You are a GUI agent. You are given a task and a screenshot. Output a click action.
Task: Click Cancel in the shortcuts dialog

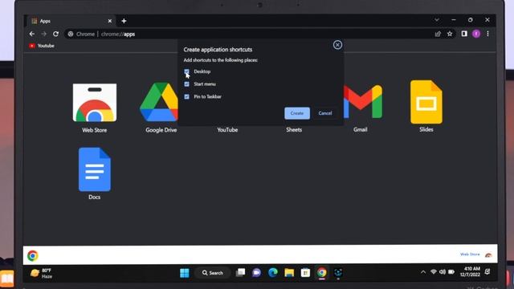[324, 113]
